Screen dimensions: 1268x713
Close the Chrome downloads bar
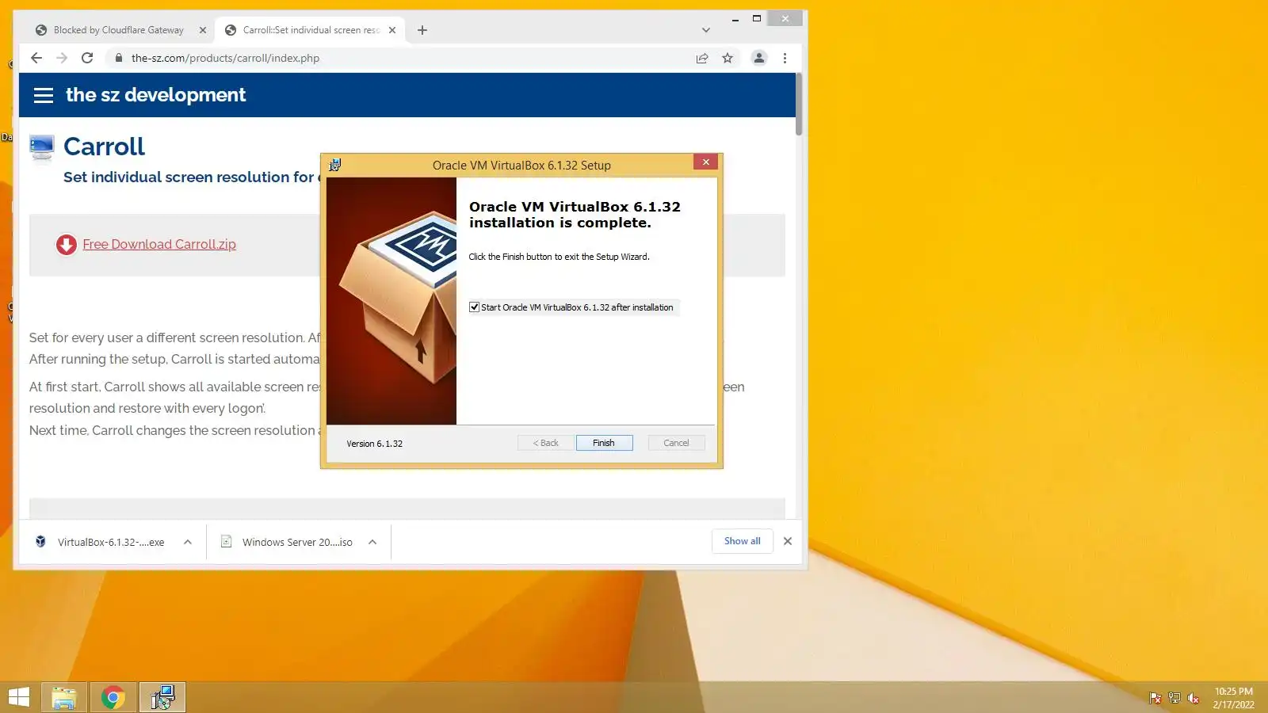coord(788,541)
